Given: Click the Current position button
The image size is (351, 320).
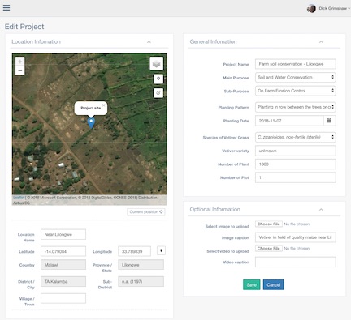Looking at the screenshot, I should click(x=146, y=212).
